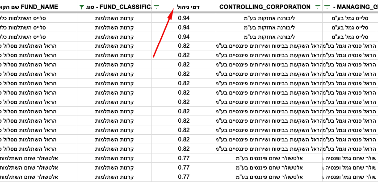The width and height of the screenshot is (378, 182).
Task: Select the CONTROLLING_CORPORATION header cell
Action: pos(269,7)
